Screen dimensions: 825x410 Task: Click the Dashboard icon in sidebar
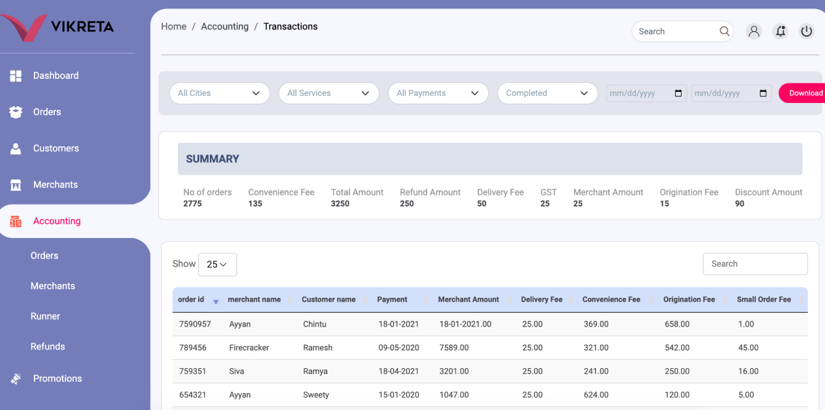pyautogui.click(x=16, y=76)
